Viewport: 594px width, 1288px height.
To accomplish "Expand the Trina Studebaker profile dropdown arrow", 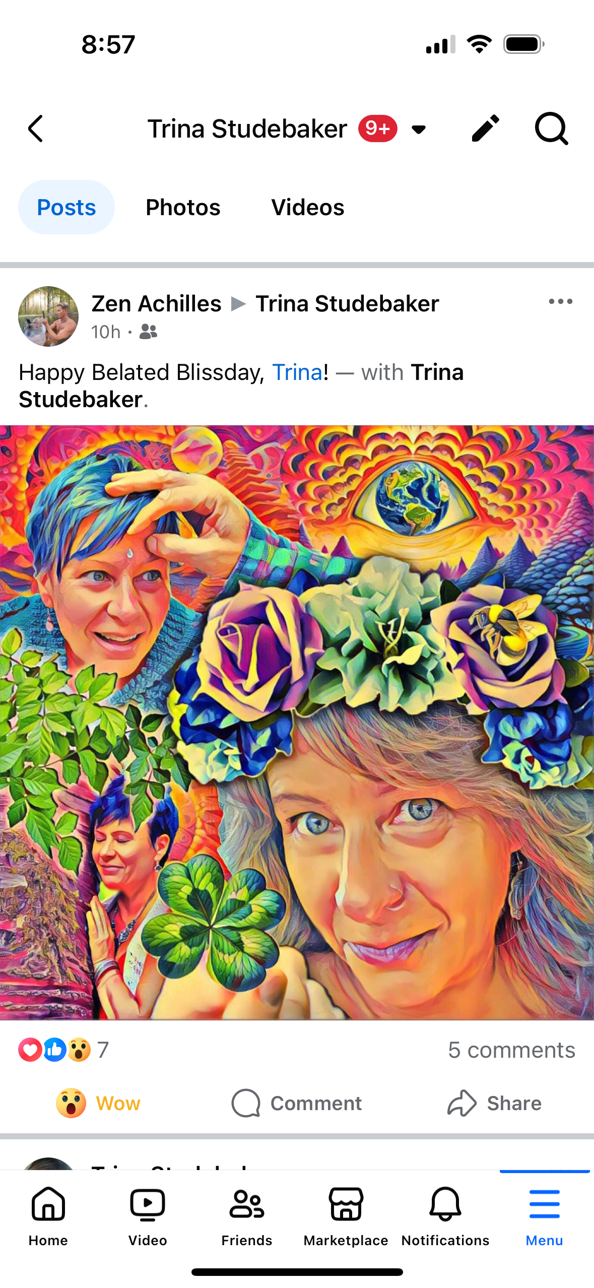I will 419,130.
